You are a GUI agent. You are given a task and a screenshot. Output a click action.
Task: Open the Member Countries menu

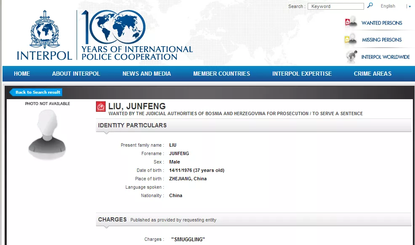[221, 74]
